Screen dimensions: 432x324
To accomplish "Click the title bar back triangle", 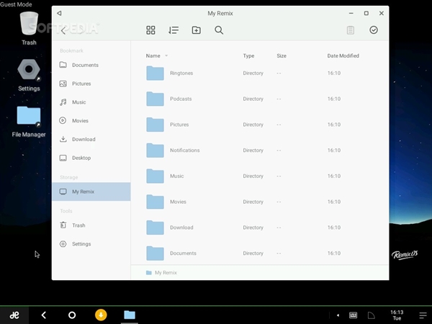I will (x=59, y=13).
